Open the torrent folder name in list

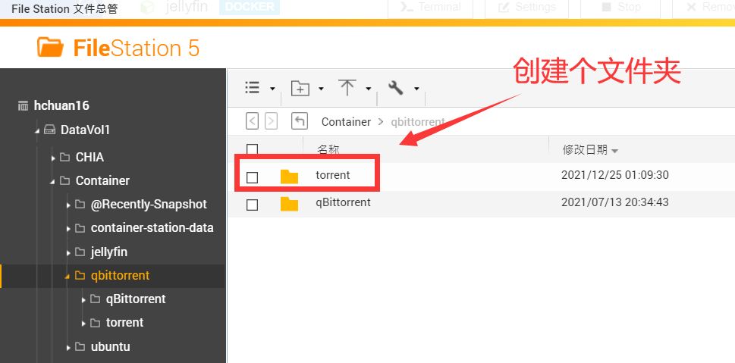pyautogui.click(x=333, y=175)
